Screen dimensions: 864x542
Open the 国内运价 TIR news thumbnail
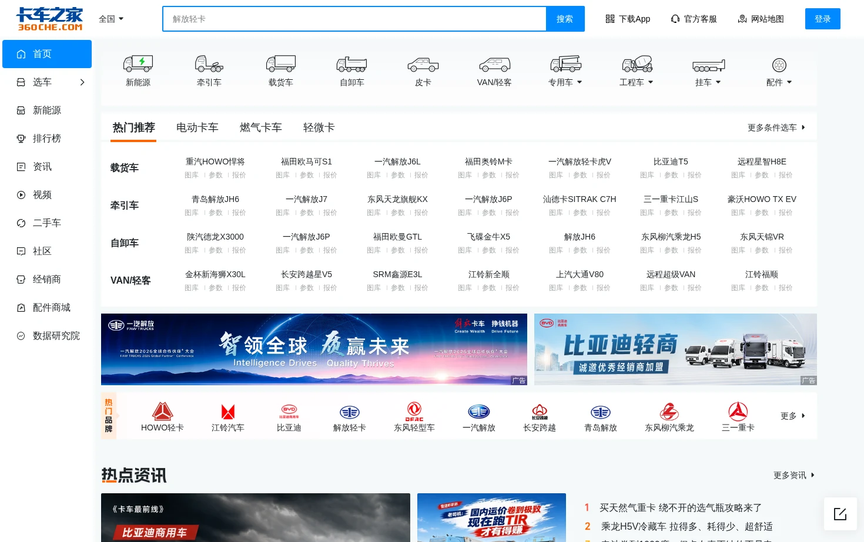tap(491, 517)
